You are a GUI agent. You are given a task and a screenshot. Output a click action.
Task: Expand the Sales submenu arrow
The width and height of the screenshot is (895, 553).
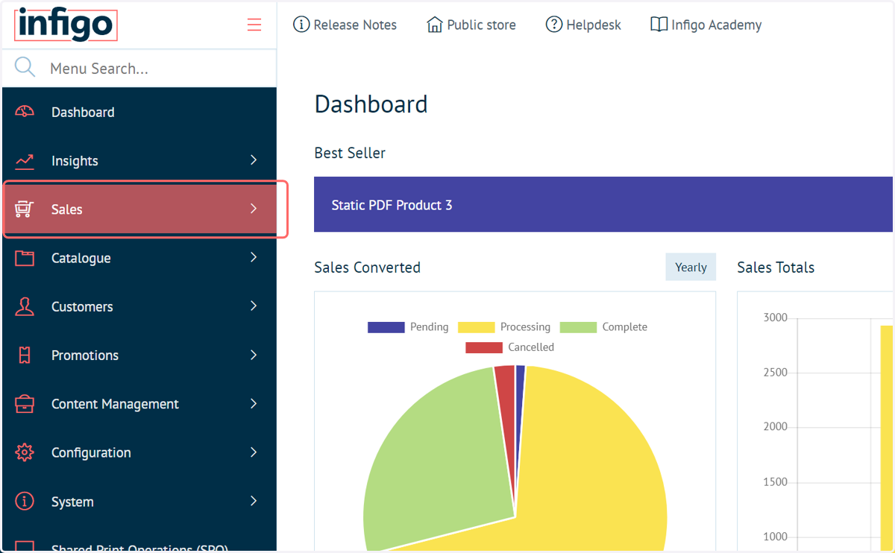[254, 209]
